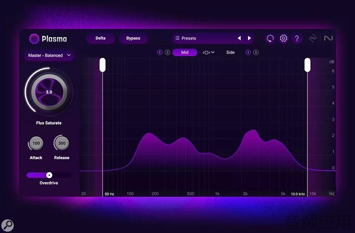355x233 pixels.
Task: Click the Flux Saturate main knob
Action: (49, 92)
